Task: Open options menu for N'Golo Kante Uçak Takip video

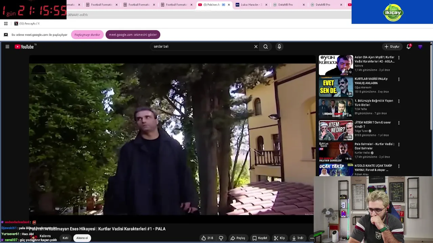Action: 399,166
